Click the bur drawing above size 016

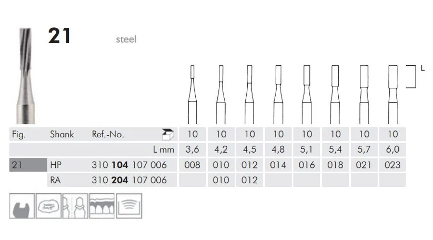tap(307, 95)
